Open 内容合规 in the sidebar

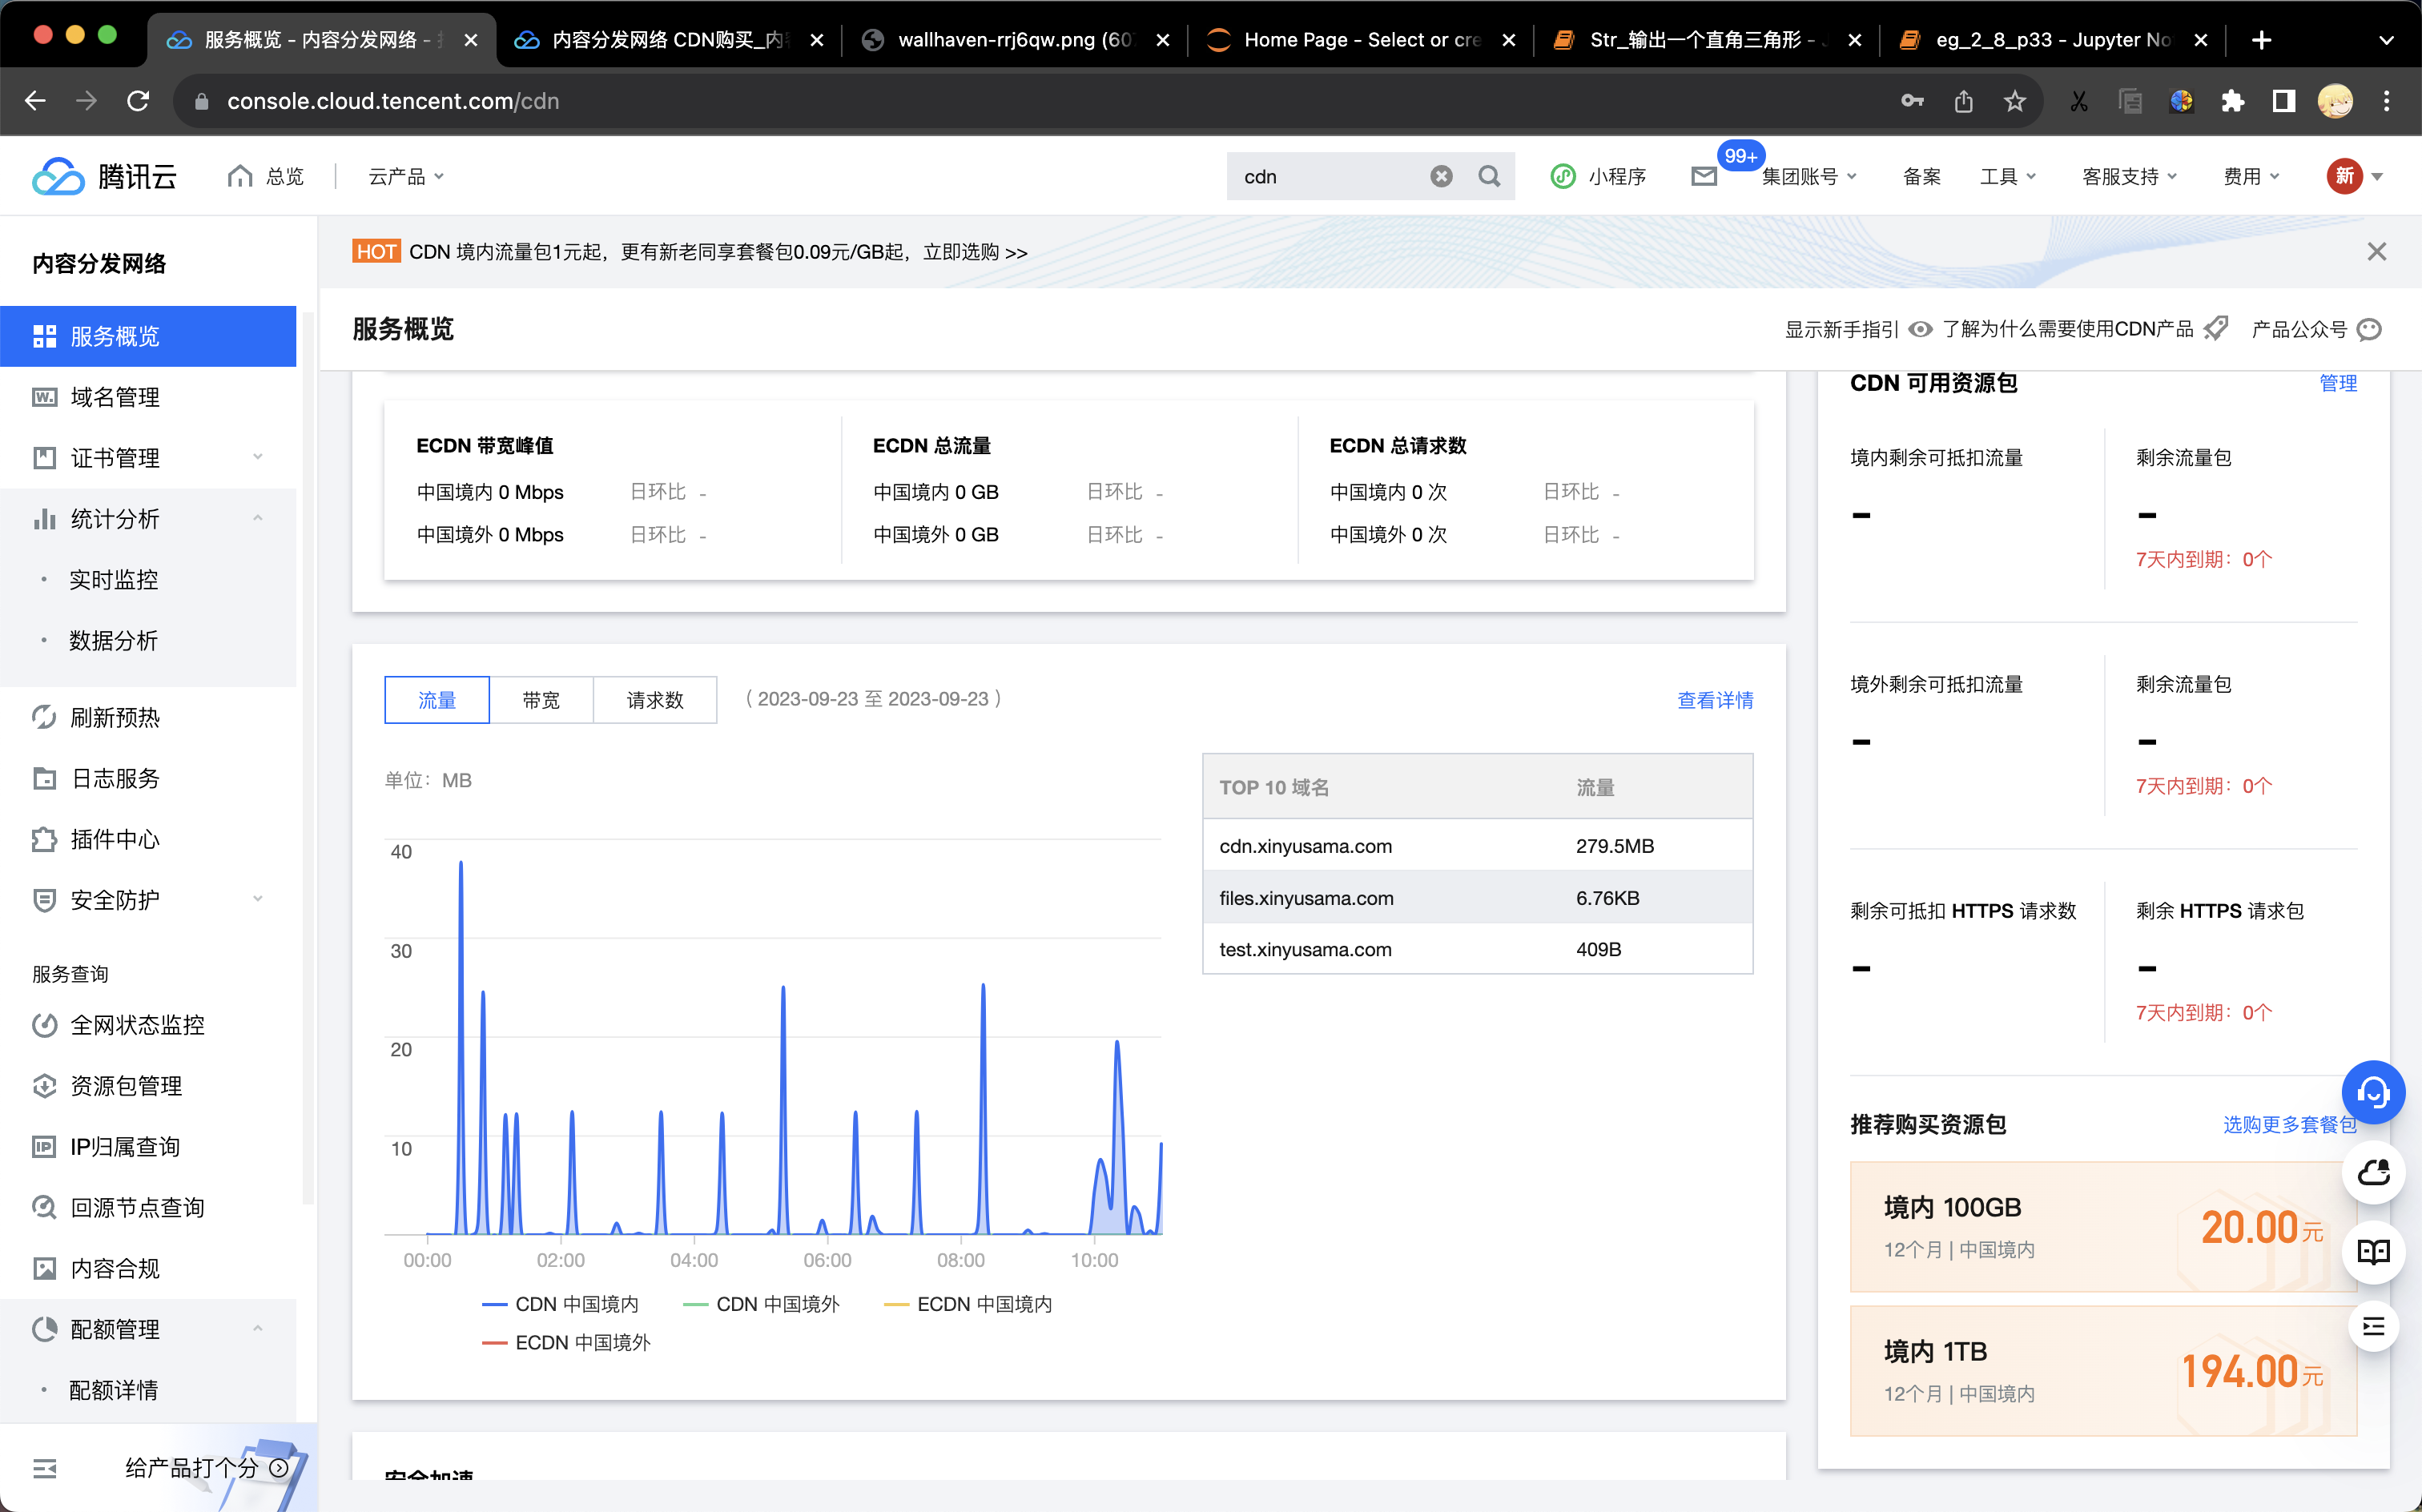coord(148,1268)
